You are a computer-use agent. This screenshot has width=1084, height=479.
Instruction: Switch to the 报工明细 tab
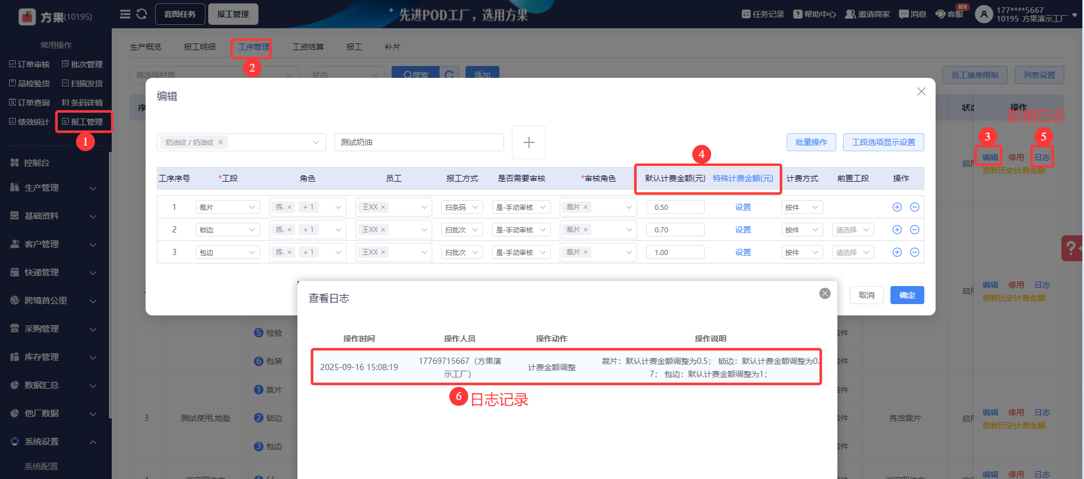tap(199, 47)
